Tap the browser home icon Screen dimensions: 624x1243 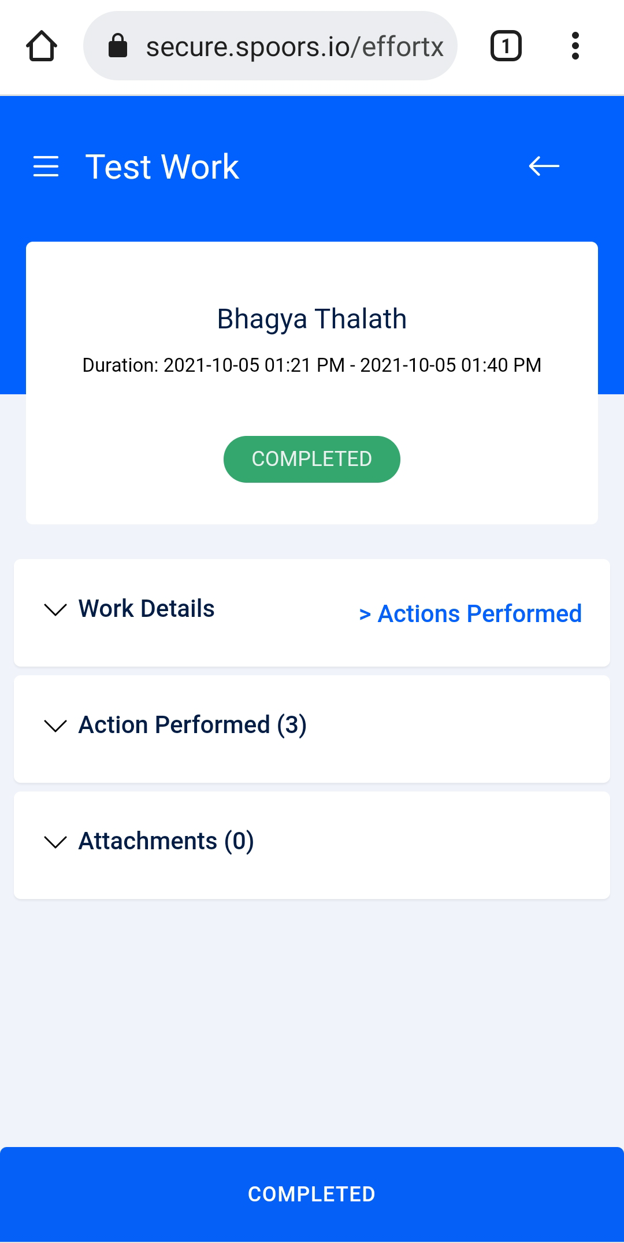[42, 46]
